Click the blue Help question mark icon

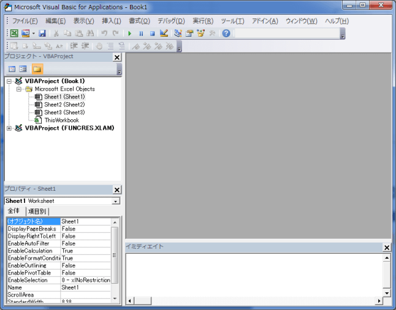pyautogui.click(x=226, y=33)
